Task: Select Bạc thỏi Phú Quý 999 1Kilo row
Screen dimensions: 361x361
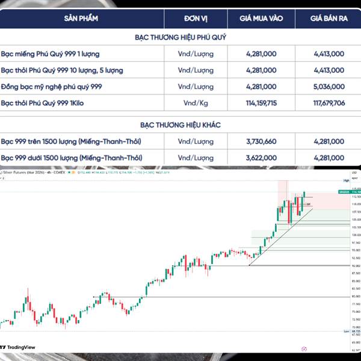Action: (180, 103)
